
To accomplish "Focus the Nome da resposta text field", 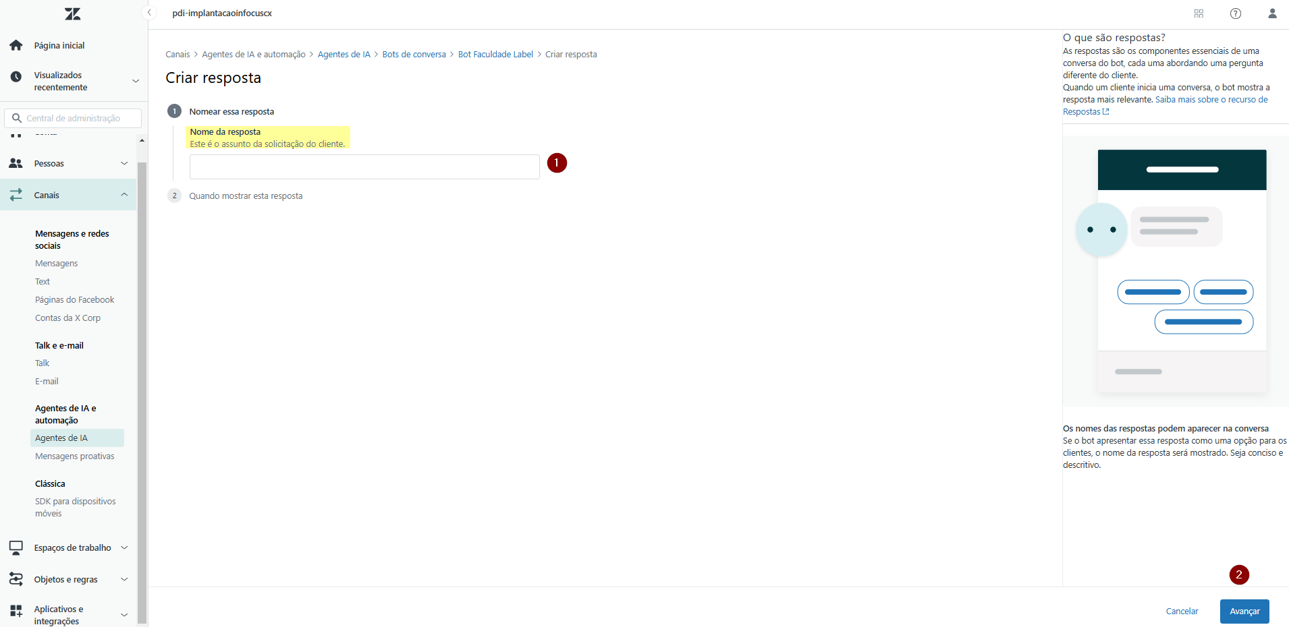I will coord(364,167).
